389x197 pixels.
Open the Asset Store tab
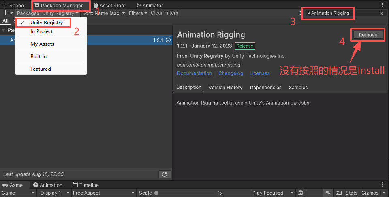[109, 6]
